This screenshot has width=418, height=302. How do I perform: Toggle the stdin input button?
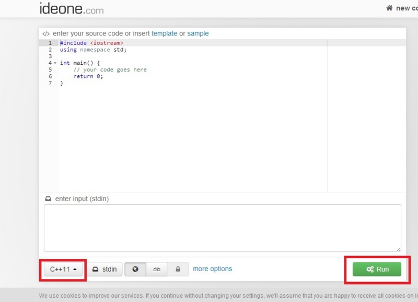[x=105, y=269]
